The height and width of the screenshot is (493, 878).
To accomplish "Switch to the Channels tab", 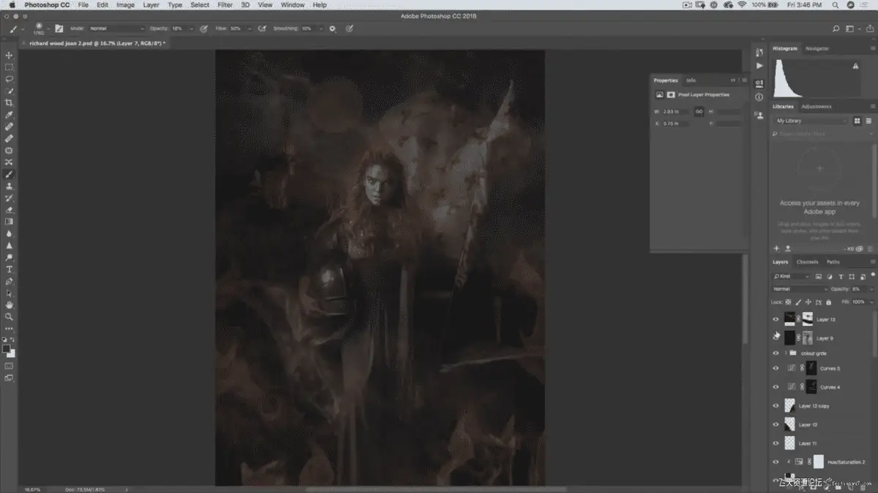I will pyautogui.click(x=807, y=261).
